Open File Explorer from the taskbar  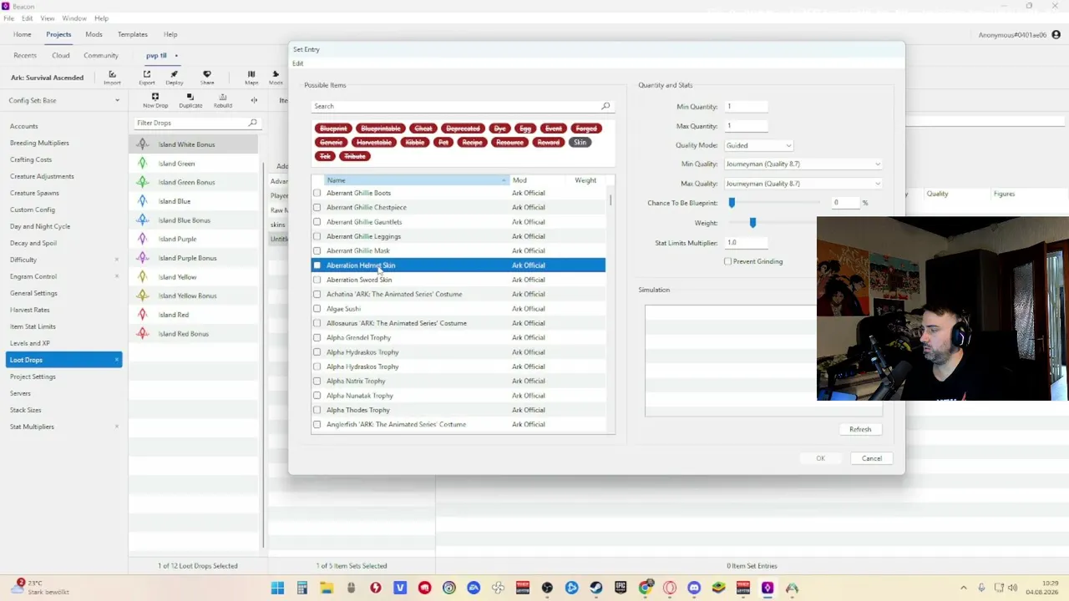tap(327, 588)
